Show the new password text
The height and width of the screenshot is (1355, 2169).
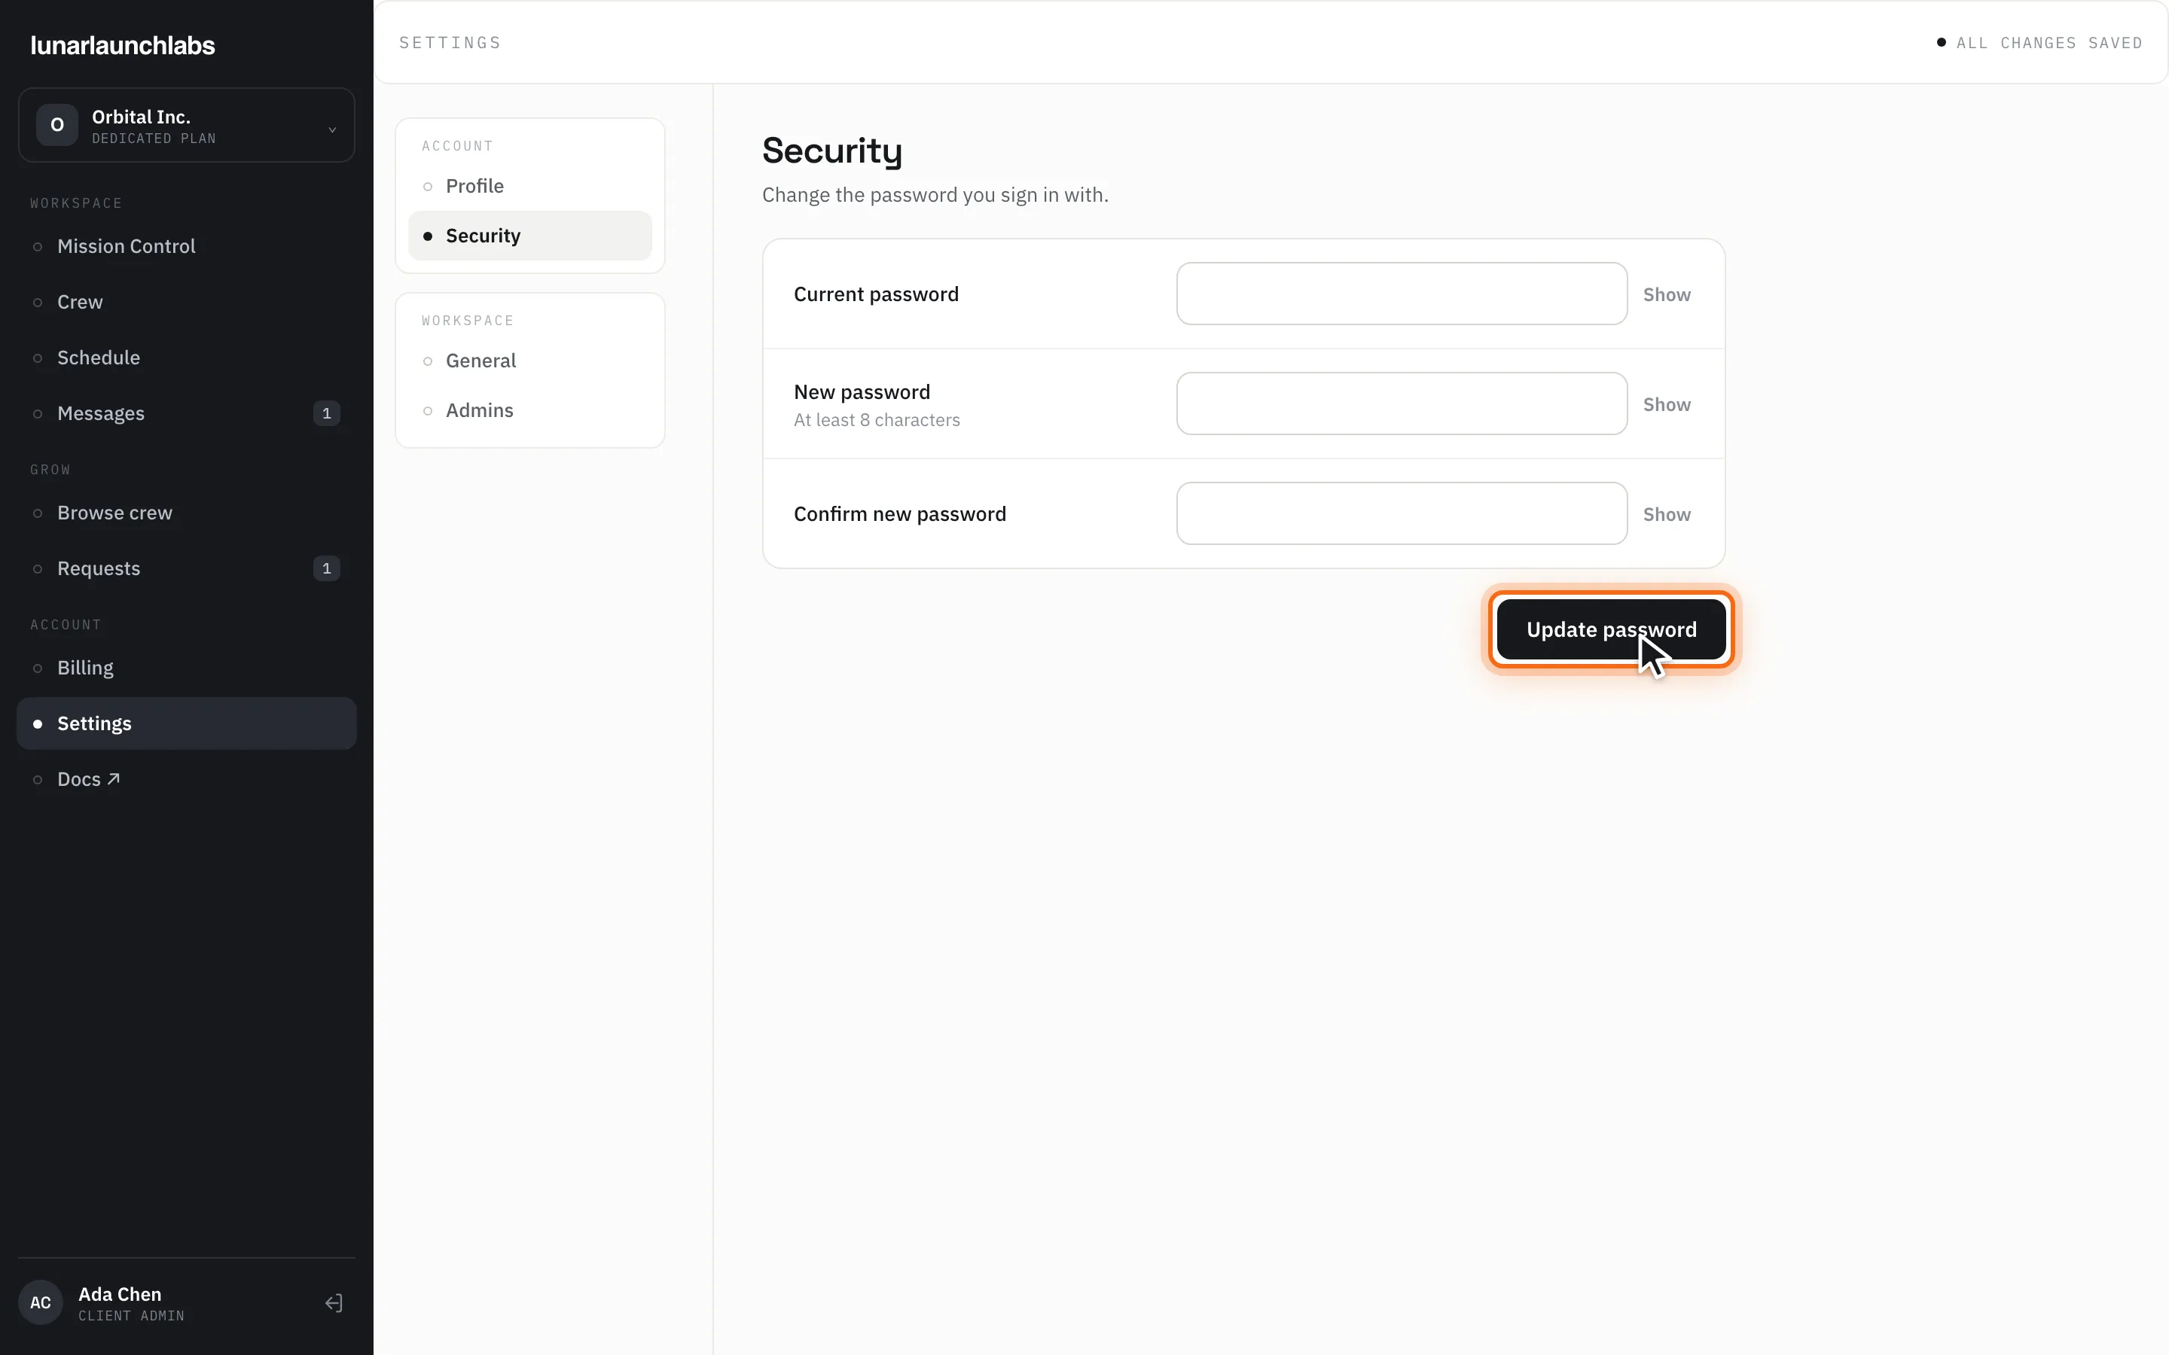click(x=1666, y=405)
